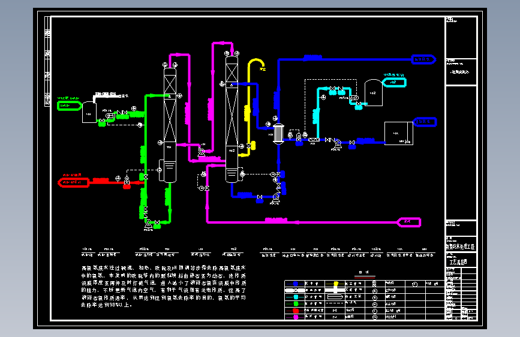Select the yellow line swatch in legend

tap(335, 284)
